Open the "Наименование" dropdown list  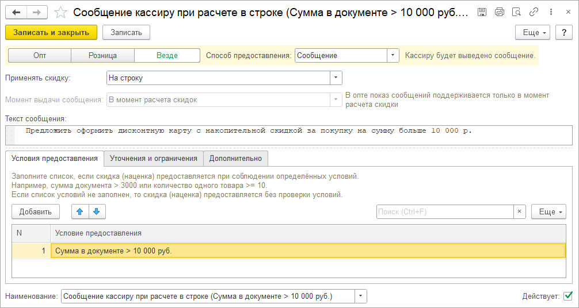pos(360,297)
